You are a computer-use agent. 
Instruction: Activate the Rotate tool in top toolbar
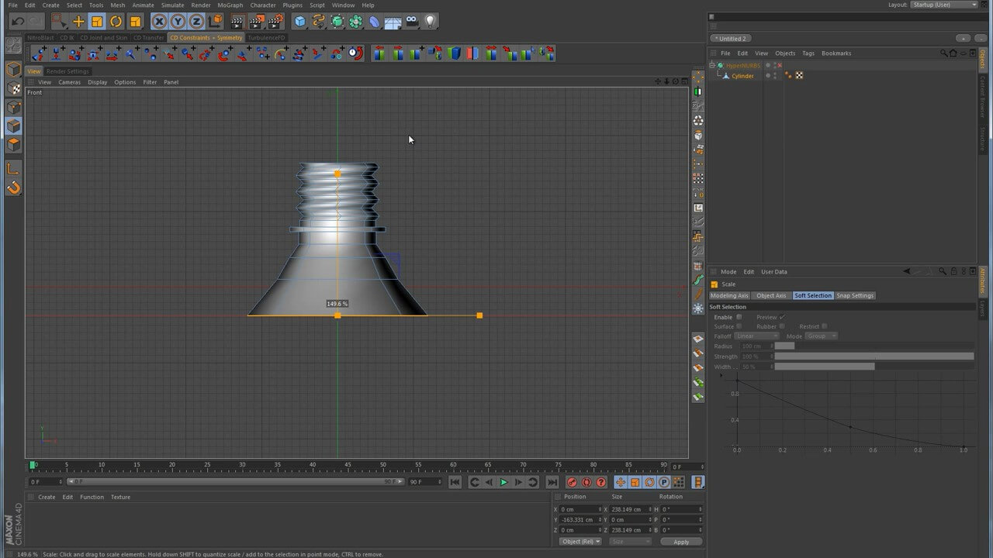116,22
